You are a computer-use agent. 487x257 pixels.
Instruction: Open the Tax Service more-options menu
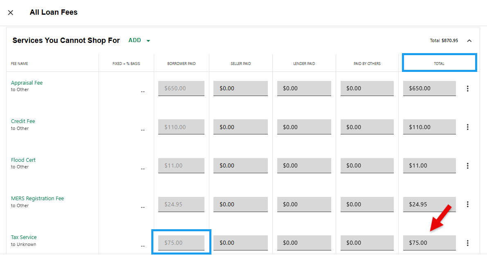tap(467, 243)
